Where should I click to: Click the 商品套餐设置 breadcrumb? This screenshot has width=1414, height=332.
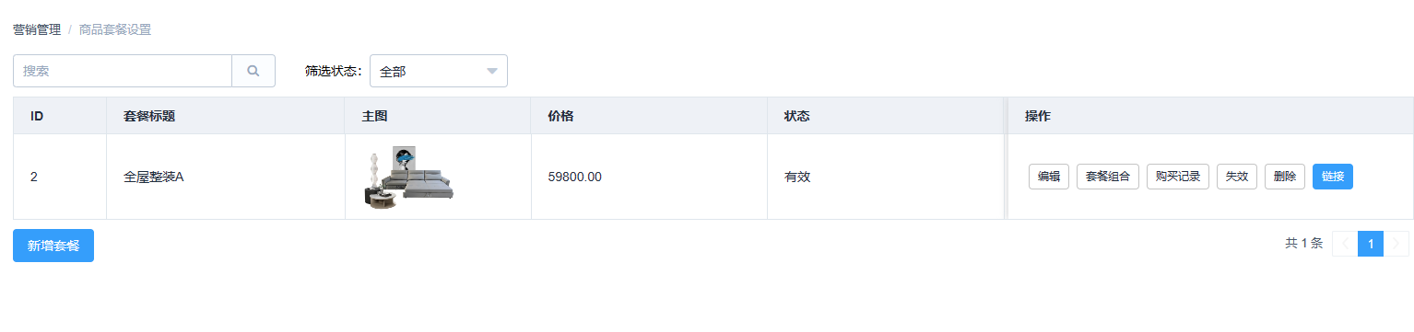(x=115, y=29)
